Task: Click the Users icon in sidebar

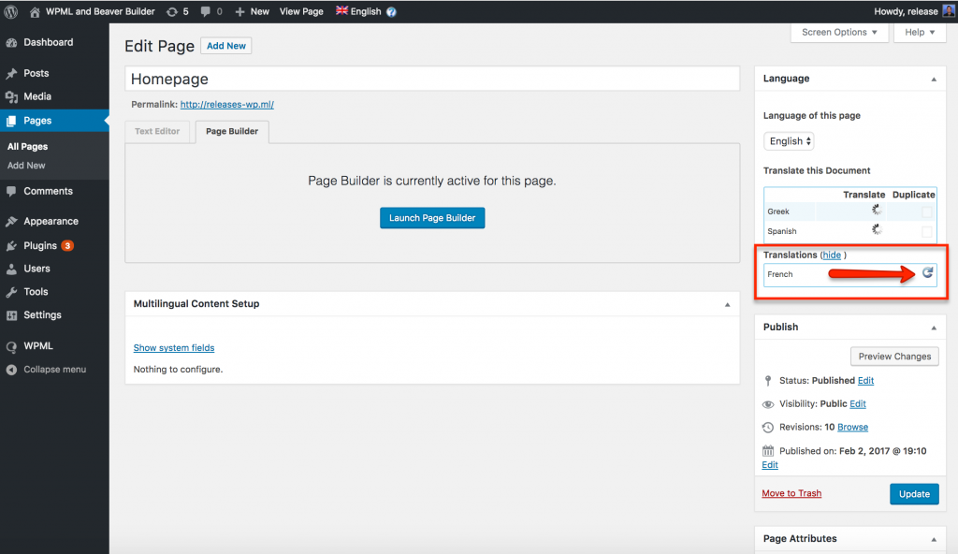Action: (x=11, y=270)
